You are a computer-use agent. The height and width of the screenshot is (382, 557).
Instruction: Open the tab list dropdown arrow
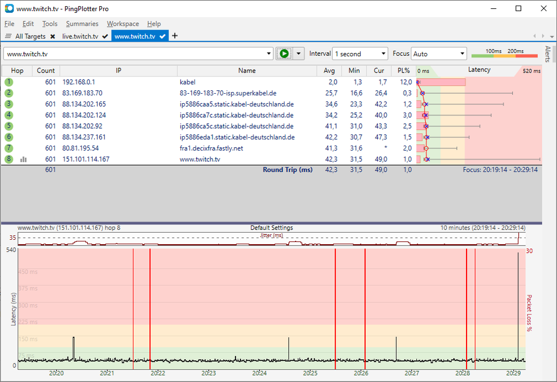pyautogui.click(x=551, y=36)
